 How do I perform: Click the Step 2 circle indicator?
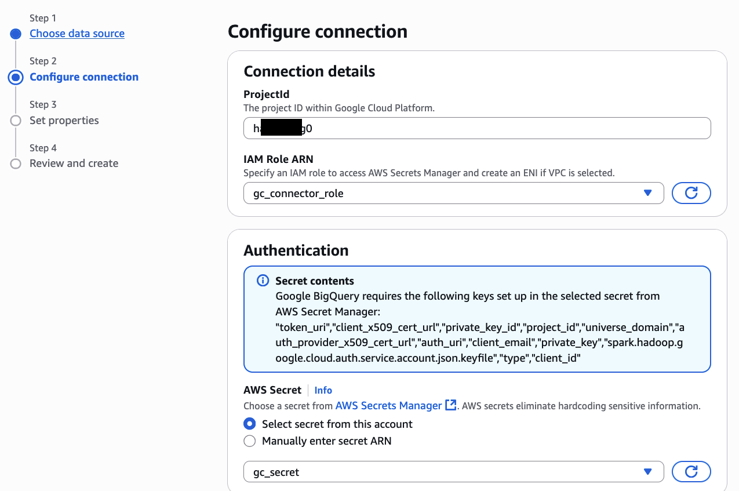16,77
